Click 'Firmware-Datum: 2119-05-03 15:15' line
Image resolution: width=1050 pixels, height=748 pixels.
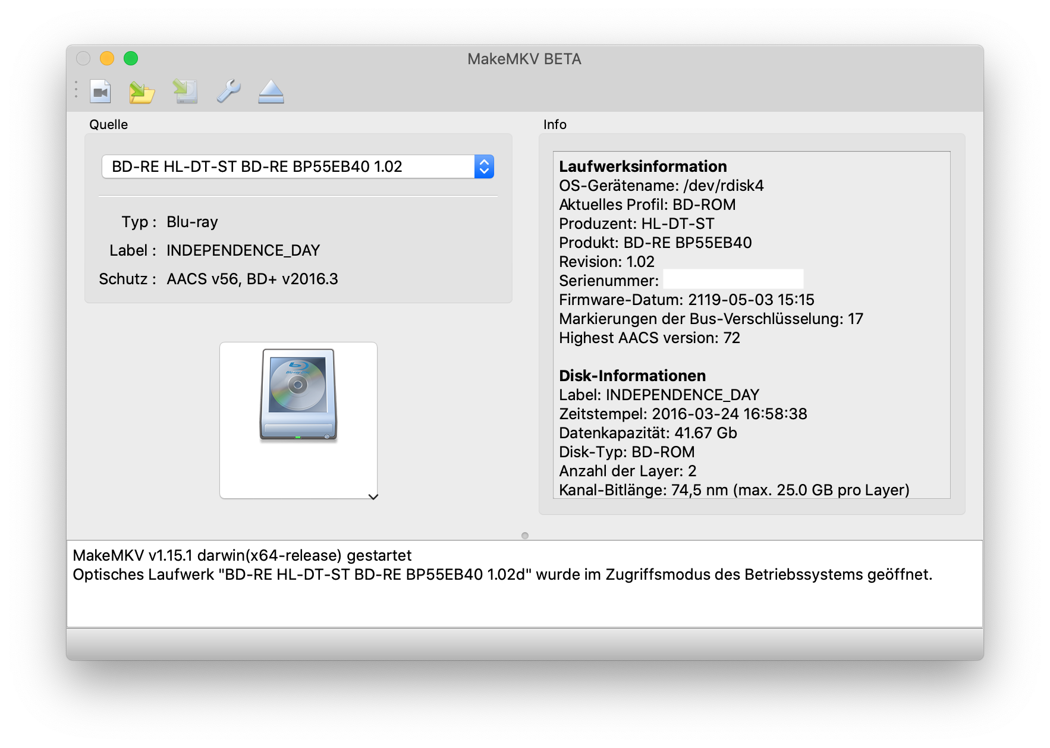[x=687, y=300]
